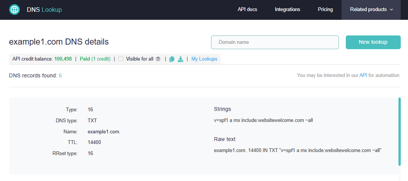Open the My Lookups link
Image resolution: width=408 pixels, height=181 pixels.
click(x=204, y=59)
